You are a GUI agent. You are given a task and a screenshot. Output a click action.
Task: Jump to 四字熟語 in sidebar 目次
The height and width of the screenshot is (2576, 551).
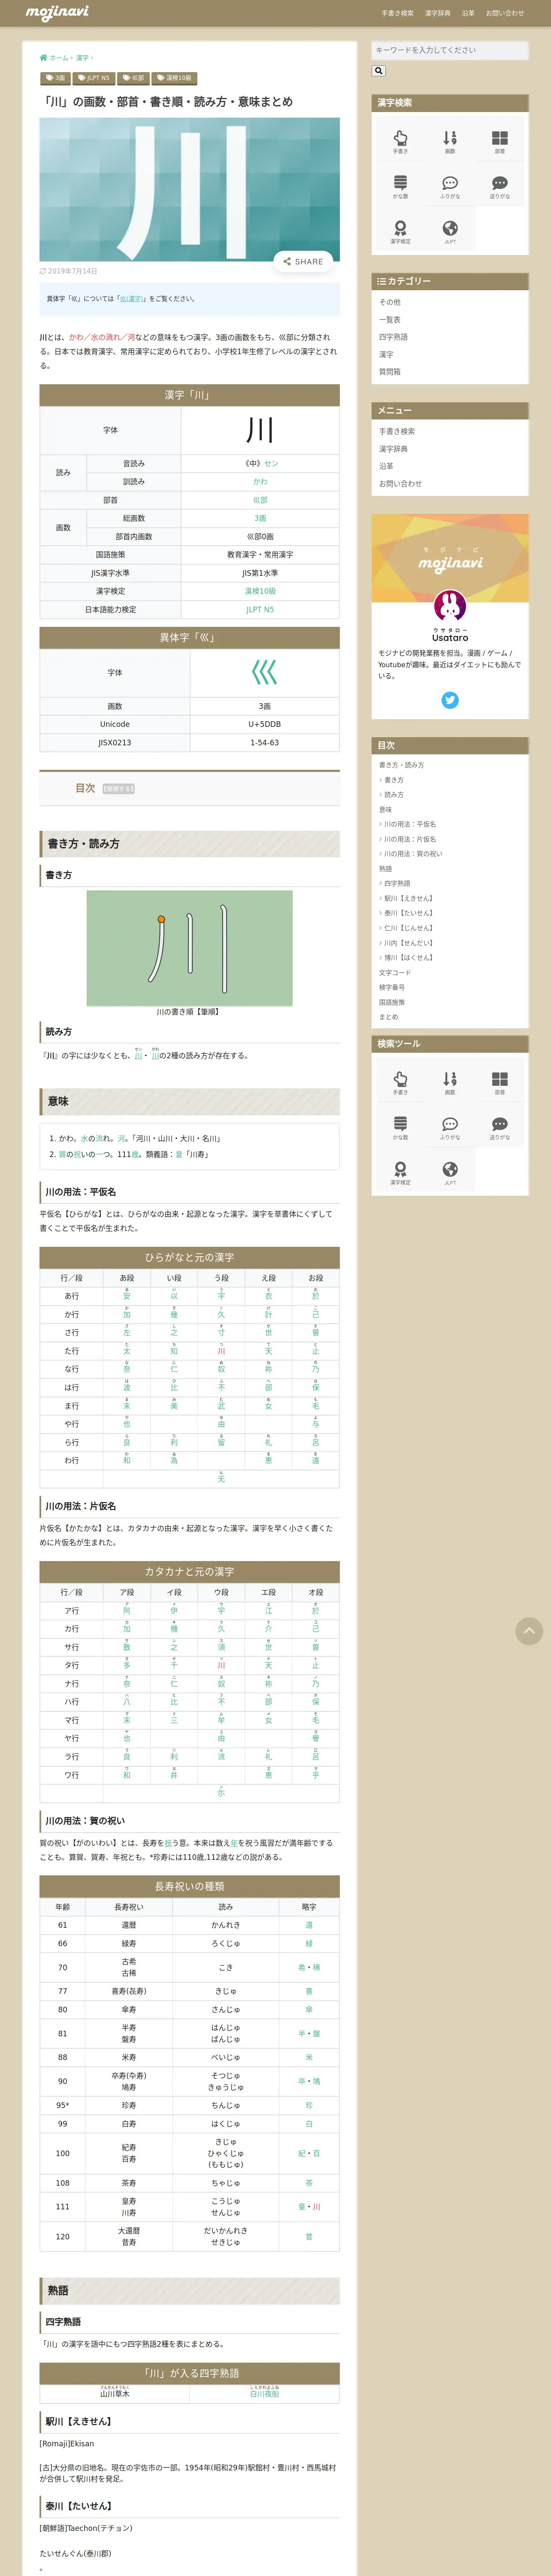tap(396, 883)
